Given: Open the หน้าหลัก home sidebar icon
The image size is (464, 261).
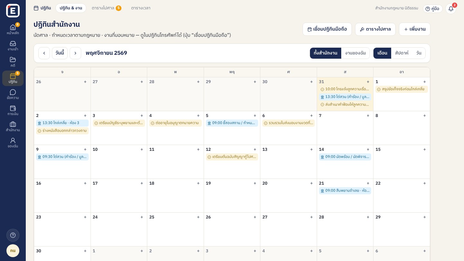Looking at the screenshot, I should 13,29.
